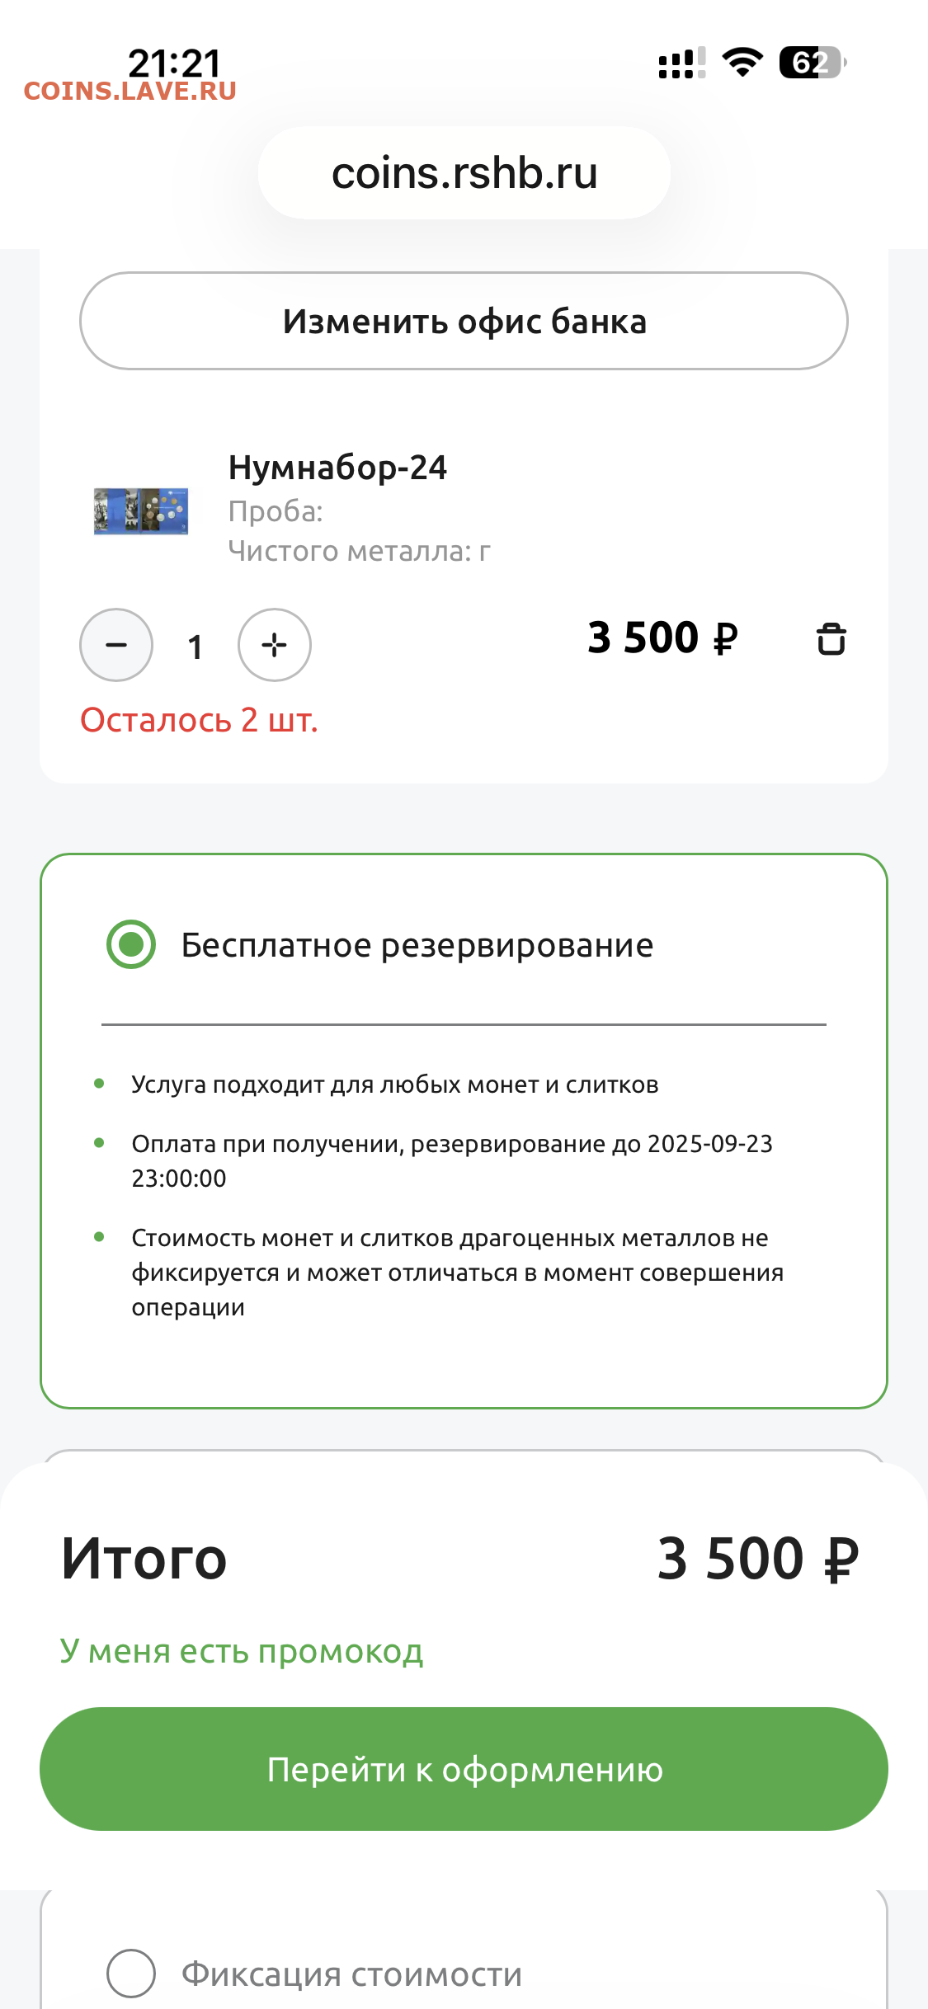Tap the battery indicator icon
This screenshot has width=928, height=2009.
[x=812, y=63]
